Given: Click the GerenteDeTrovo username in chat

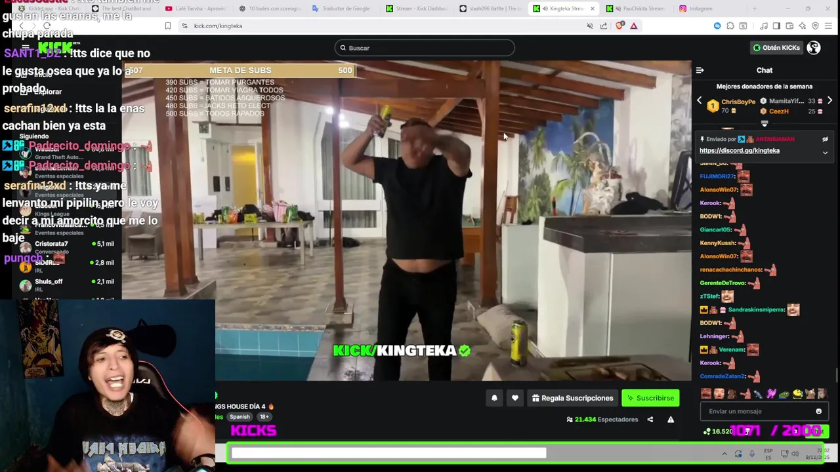Looking at the screenshot, I should 723,283.
